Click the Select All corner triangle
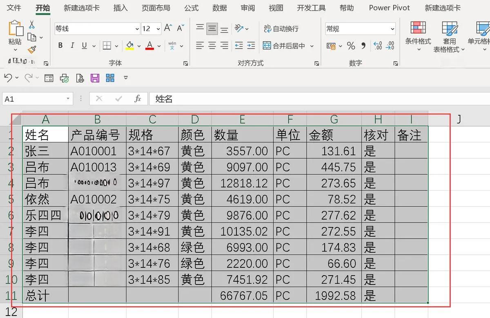Viewport: 490px width, 318px height. (x=16, y=119)
